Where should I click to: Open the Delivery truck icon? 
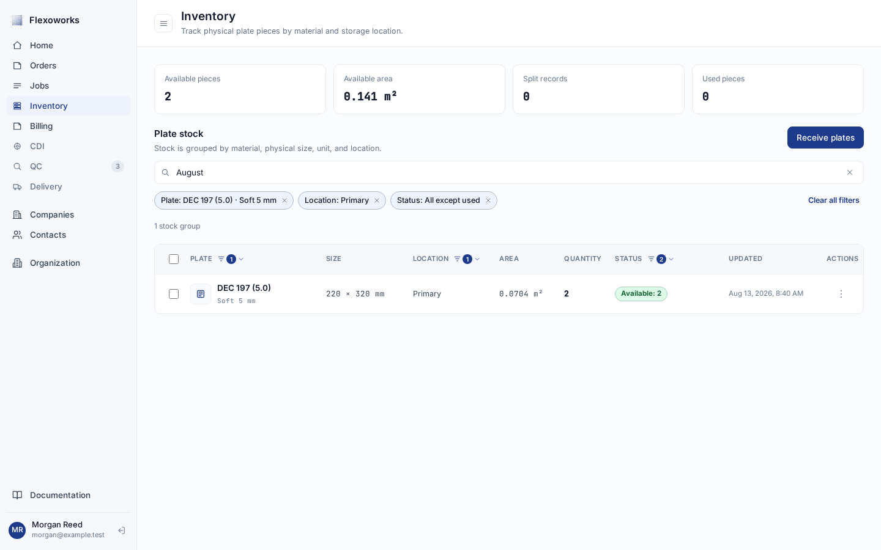click(x=17, y=186)
